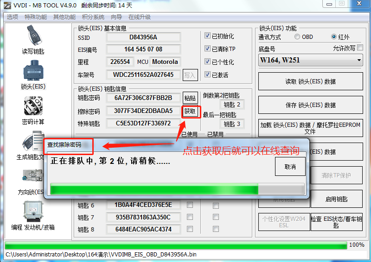371x262 pixels.
Task: Check 已使用 box for 钥匙 8
Action: pos(190,229)
